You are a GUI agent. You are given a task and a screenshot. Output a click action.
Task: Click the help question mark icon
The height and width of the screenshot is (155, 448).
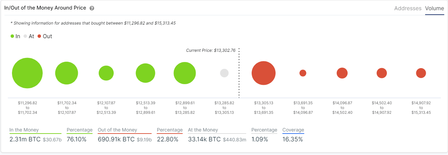coord(92,8)
